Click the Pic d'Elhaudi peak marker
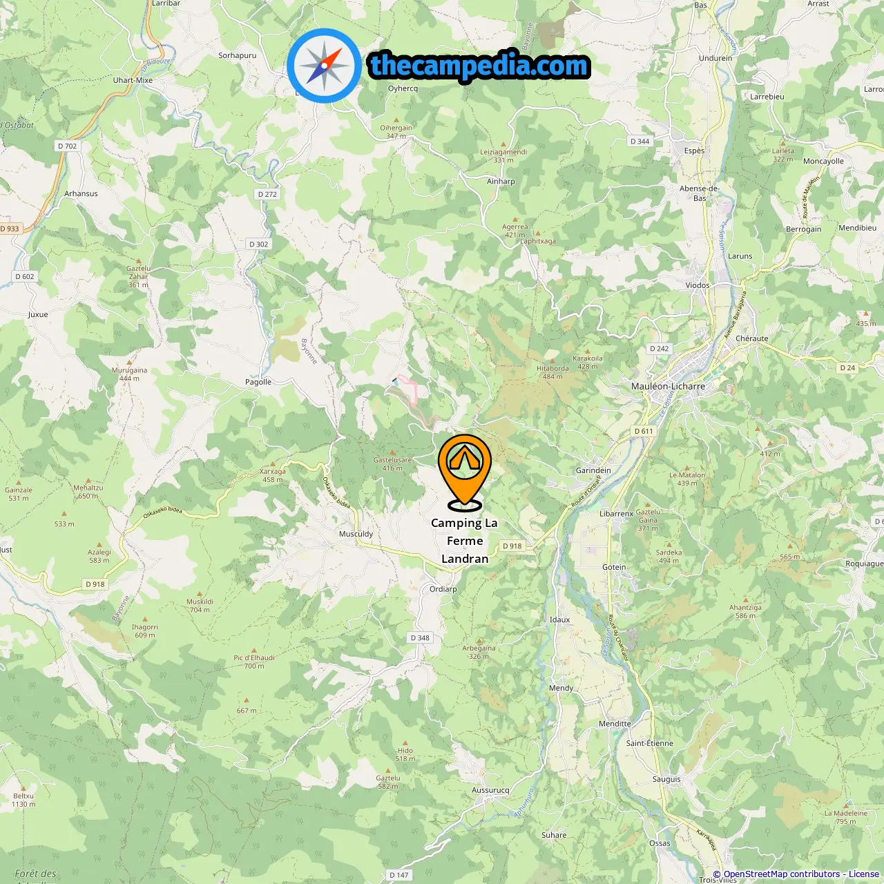Image resolution: width=884 pixels, height=884 pixels. (x=254, y=651)
